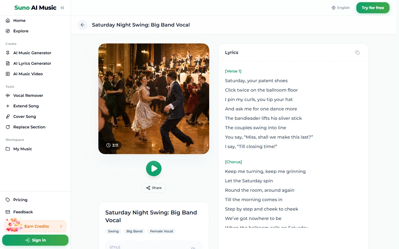
Task: Click the Sign in button
Action: click(35, 240)
